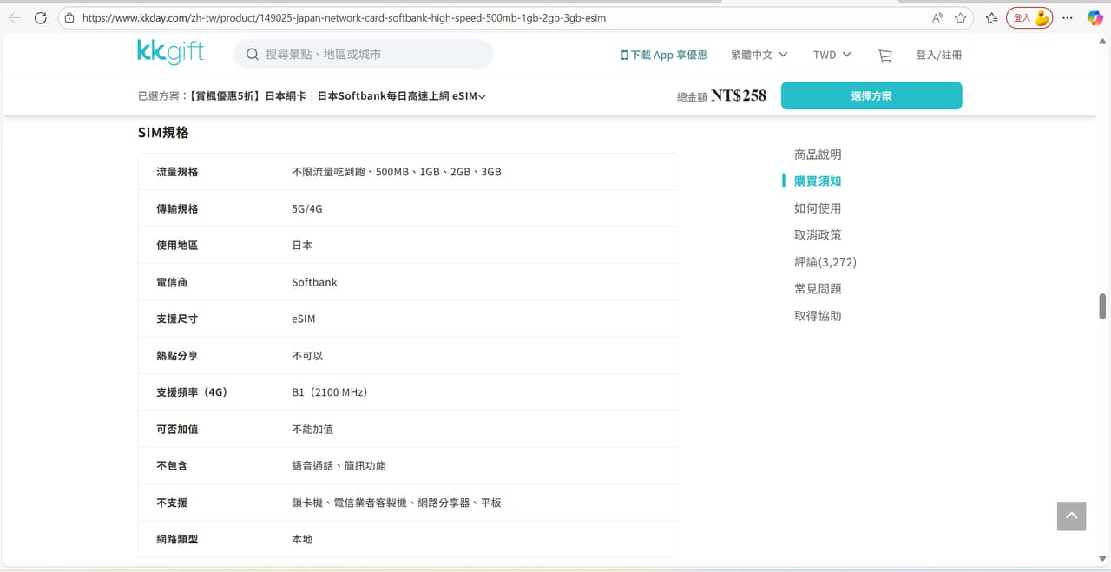The height and width of the screenshot is (572, 1111).
Task: Click the address bar URL
Action: click(x=344, y=17)
